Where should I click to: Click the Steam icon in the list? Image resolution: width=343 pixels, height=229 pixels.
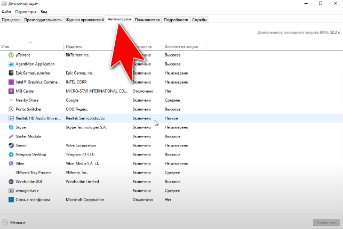point(11,145)
